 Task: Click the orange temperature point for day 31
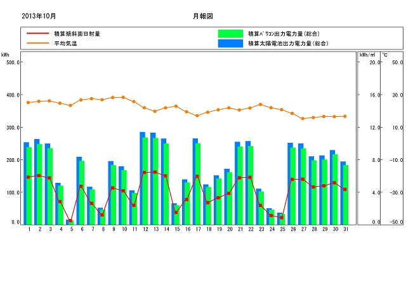345,116
